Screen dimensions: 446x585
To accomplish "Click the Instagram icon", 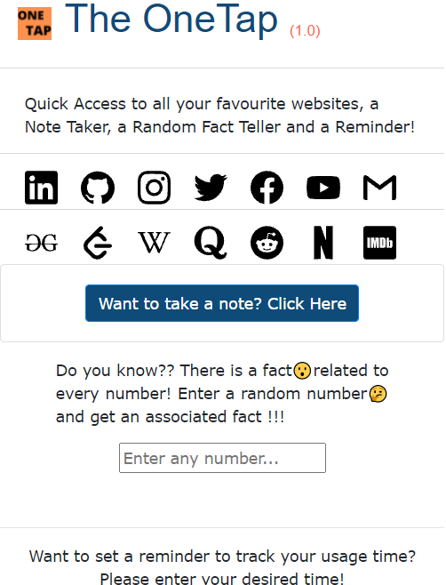I will (x=154, y=188).
